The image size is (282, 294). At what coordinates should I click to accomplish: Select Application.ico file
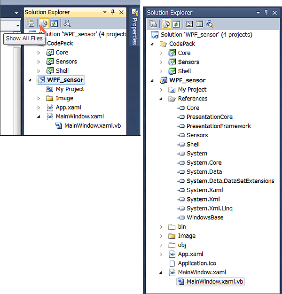point(197,263)
